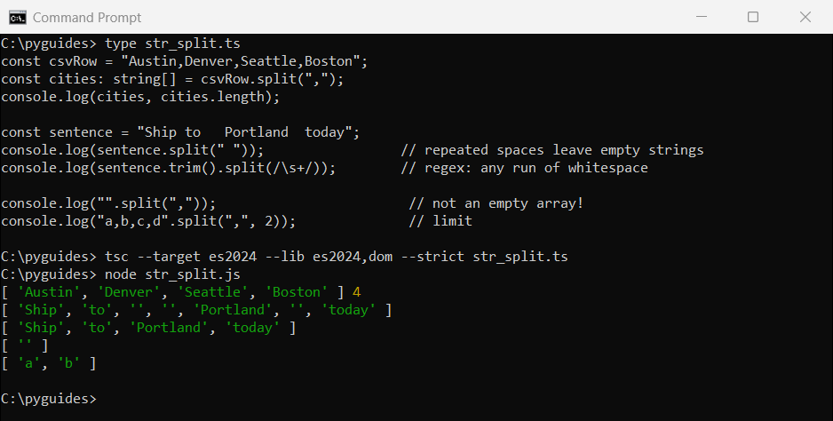833x421 pixels.
Task: Click 'Austin' in the first output array
Action: coord(48,292)
